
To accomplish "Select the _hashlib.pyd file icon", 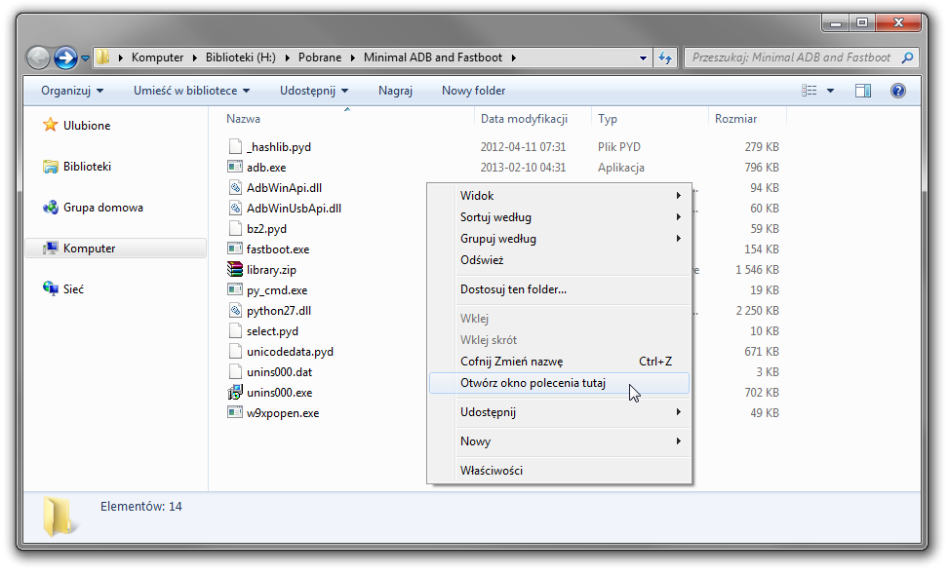I will [235, 146].
